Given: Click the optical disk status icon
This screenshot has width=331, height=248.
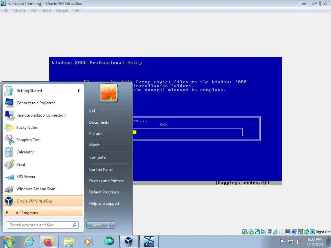Looking at the screenshot, I should click(251, 232).
